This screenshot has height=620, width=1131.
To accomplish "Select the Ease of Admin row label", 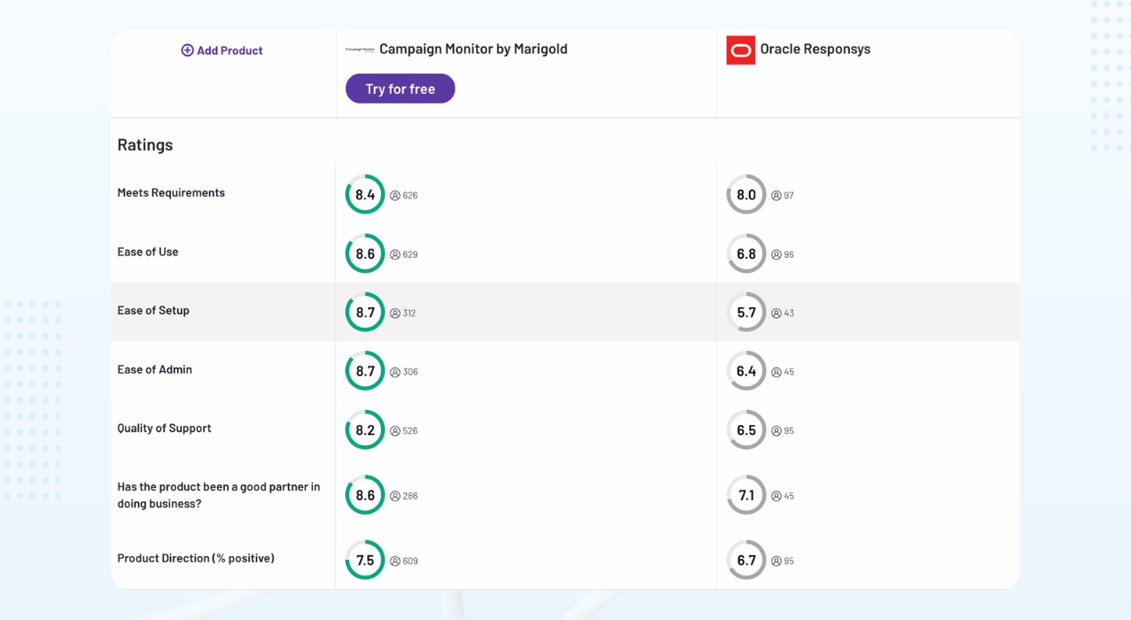I will [154, 370].
